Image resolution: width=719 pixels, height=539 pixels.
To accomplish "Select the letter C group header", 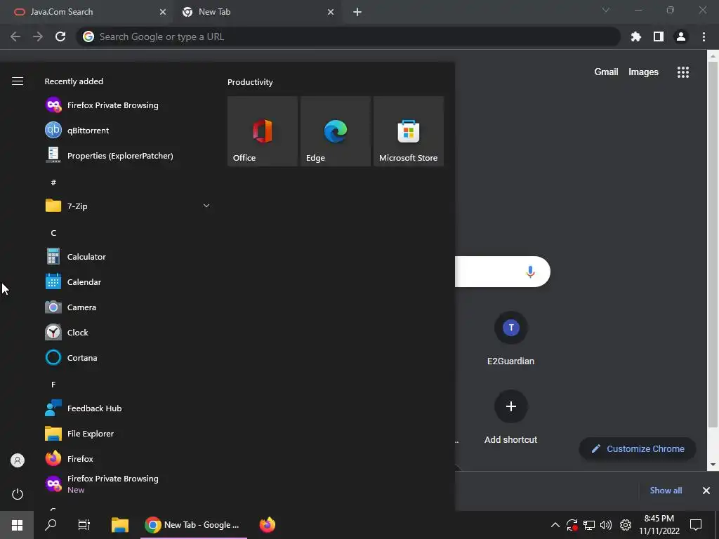I will [53, 233].
